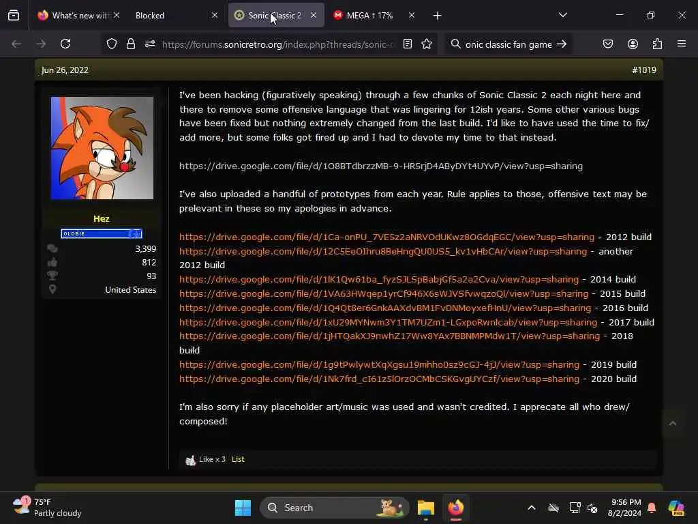Screen dimensions: 698x524
Task: Focus the sonicretro URL address field
Action: pos(278,44)
